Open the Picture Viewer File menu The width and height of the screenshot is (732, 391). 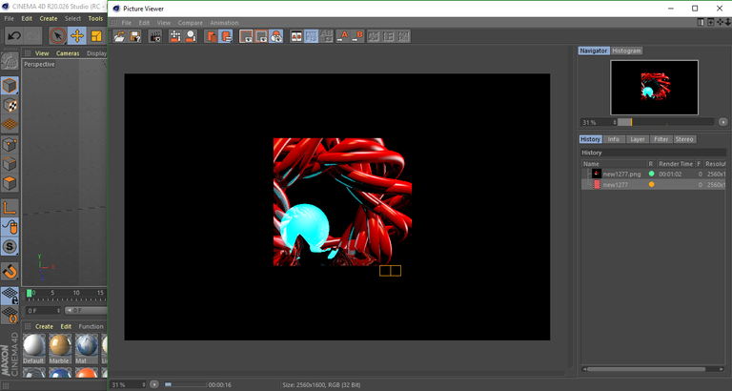[127, 23]
